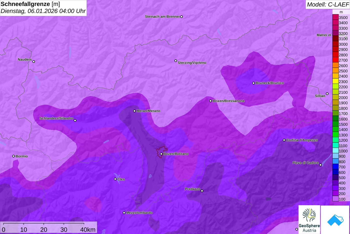Image resolution: width=350 pixels, height=234 pixels.
Task: Select the Cles marker dot
Action: coord(115,179)
